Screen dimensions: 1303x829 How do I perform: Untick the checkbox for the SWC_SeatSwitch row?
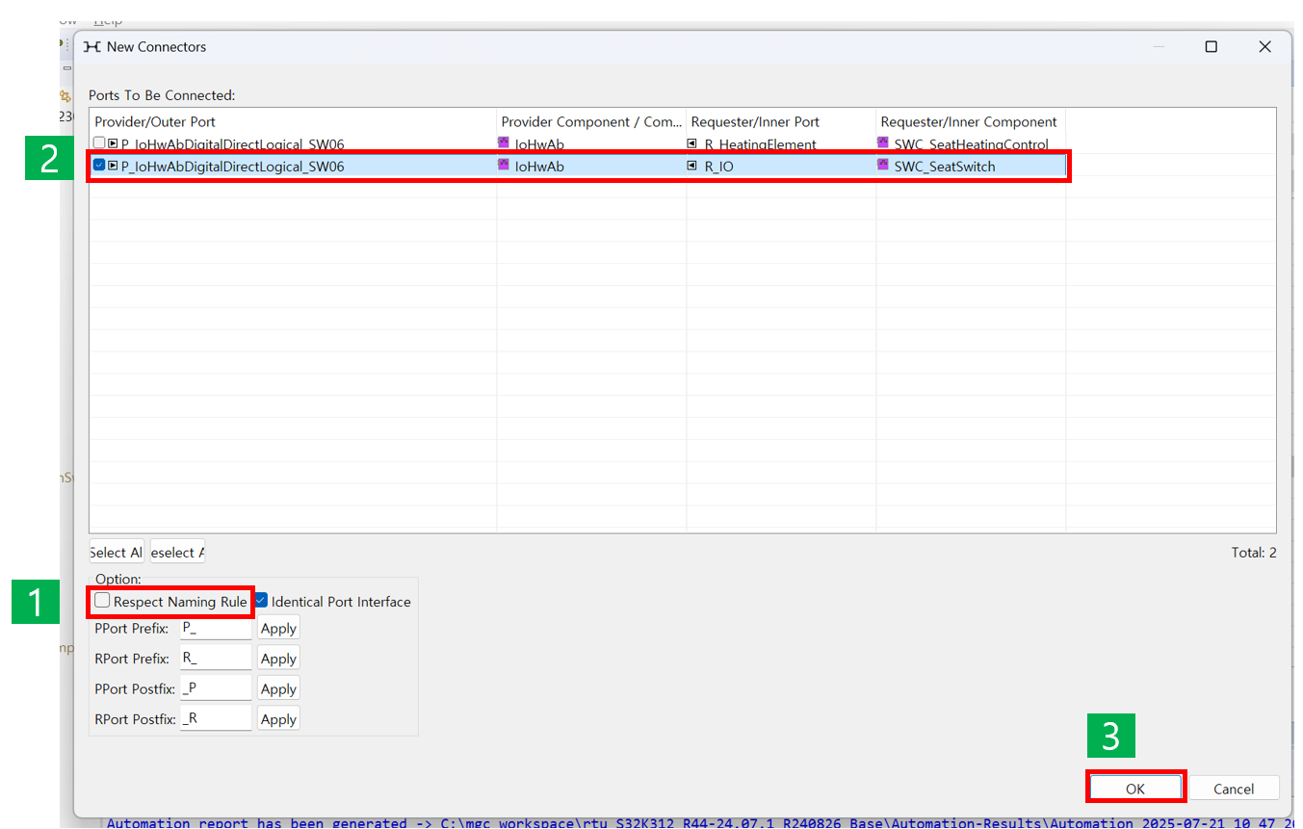pos(99,166)
